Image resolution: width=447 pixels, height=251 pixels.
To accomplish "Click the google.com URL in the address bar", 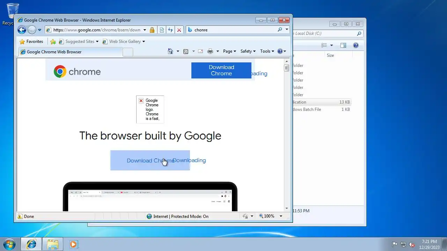I will pos(97,30).
